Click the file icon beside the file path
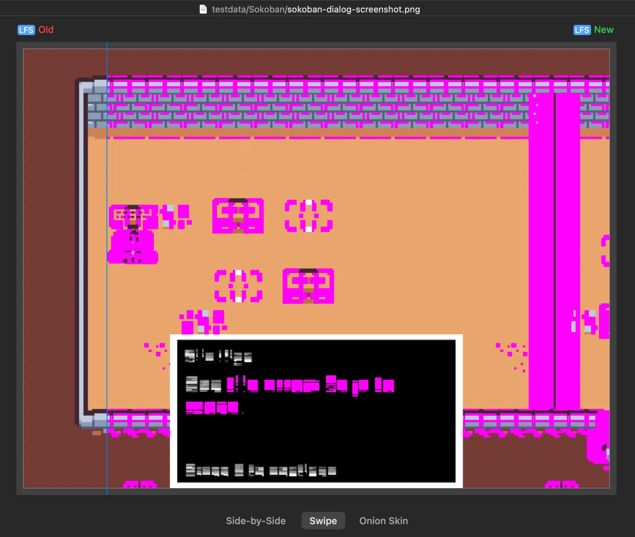Image resolution: width=635 pixels, height=537 pixels. pos(203,9)
